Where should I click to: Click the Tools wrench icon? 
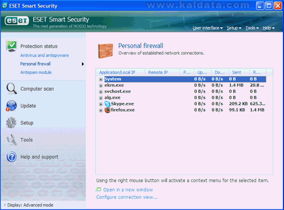(x=12, y=140)
